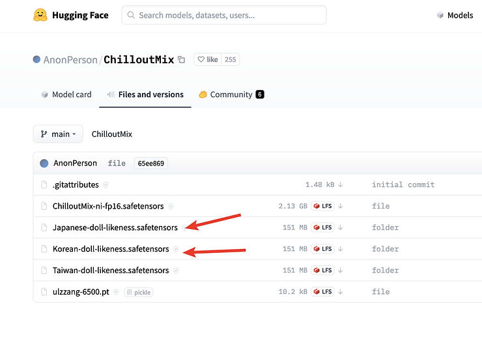
Task: Download the .gitattributes file
Action: click(340, 184)
